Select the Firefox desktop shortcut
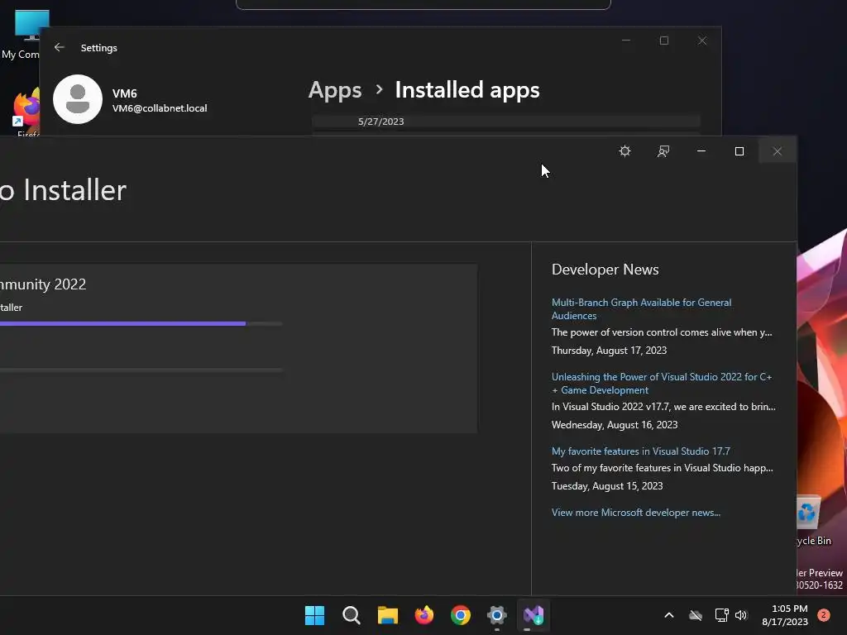847x635 pixels. (x=26, y=112)
